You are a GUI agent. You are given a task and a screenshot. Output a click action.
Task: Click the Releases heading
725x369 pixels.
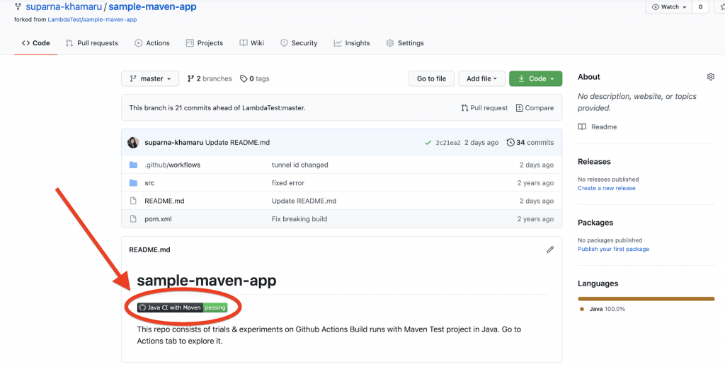coord(594,162)
